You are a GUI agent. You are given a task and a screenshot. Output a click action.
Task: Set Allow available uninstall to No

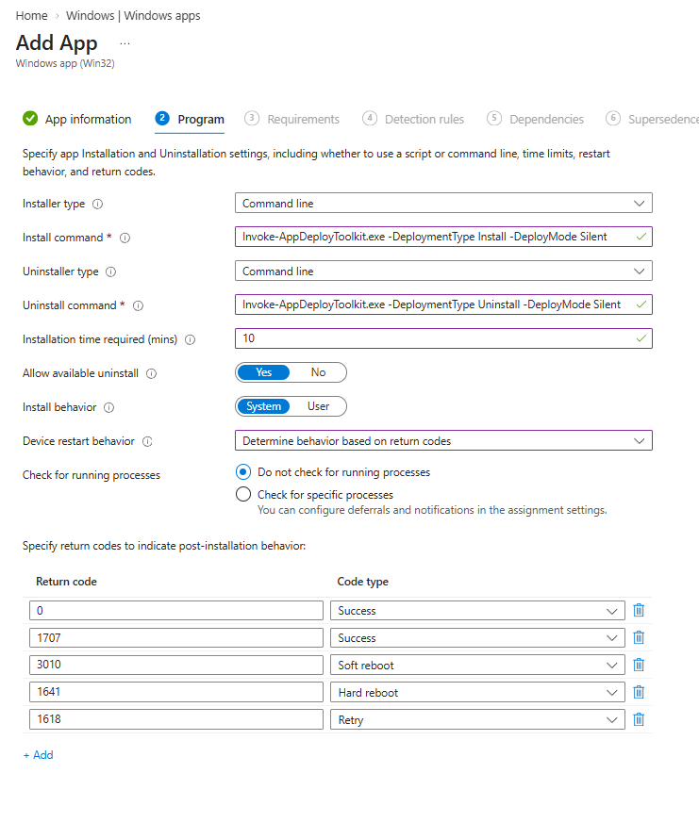pyautogui.click(x=318, y=372)
